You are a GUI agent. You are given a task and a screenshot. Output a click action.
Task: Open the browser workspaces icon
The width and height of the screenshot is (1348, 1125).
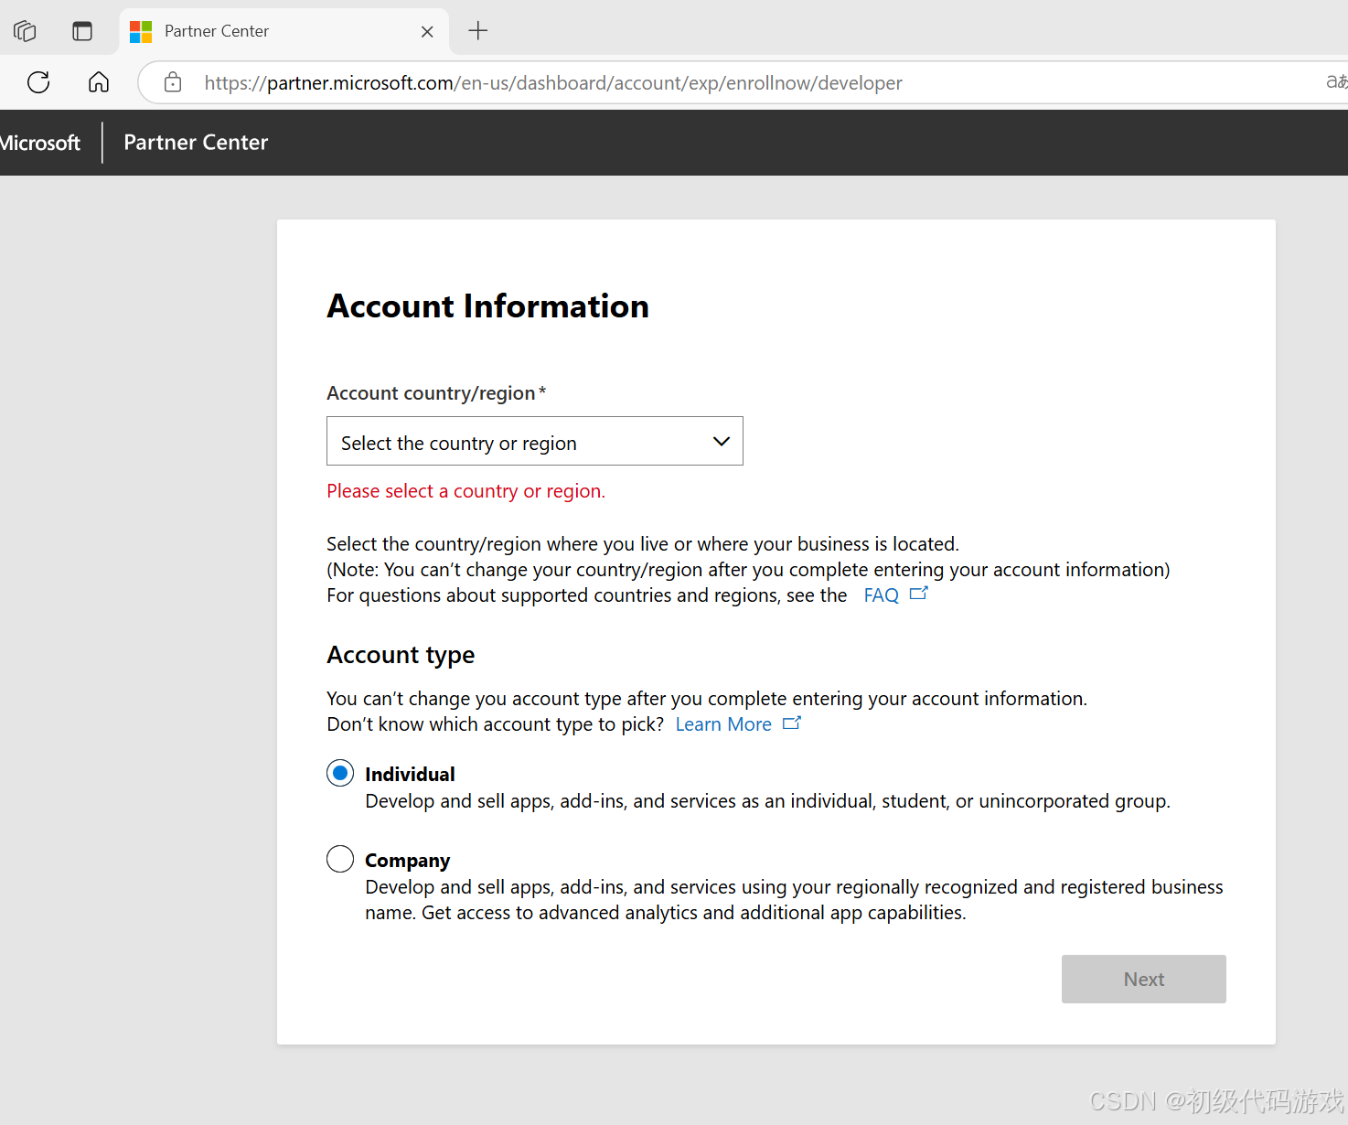25,31
